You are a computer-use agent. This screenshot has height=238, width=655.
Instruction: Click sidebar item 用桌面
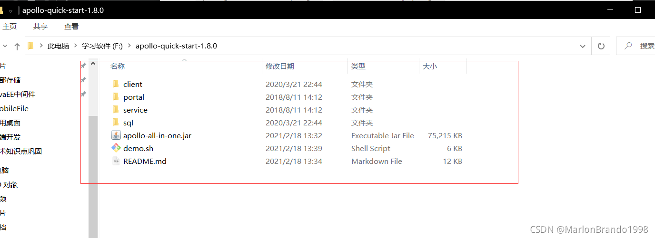10,123
